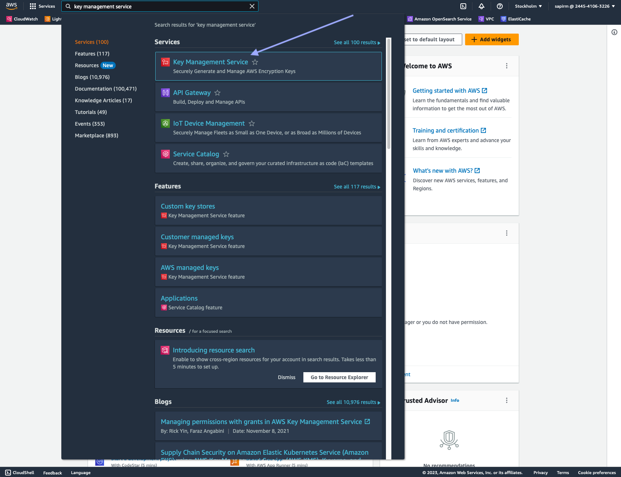This screenshot has height=477, width=621.
Task: Dismiss the resource search prompt
Action: click(x=287, y=377)
